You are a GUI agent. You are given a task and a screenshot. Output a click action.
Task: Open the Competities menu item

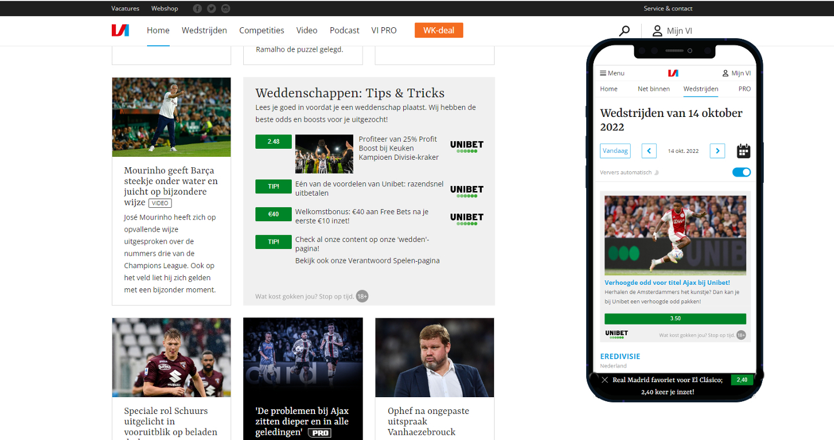click(262, 30)
